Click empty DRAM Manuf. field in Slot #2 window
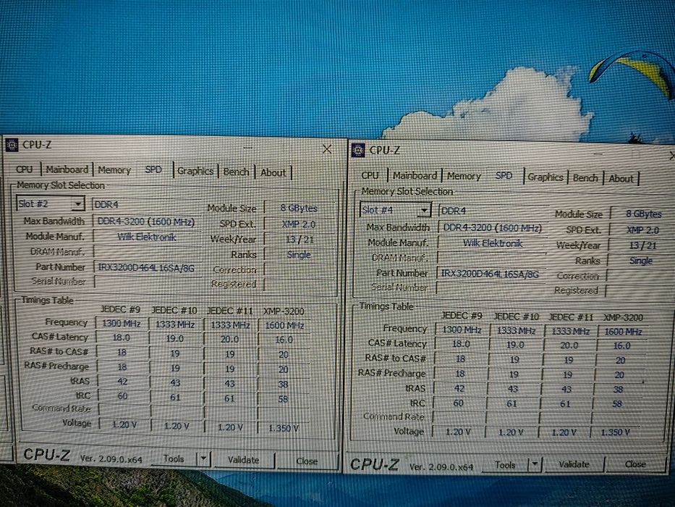The width and height of the screenshot is (675, 507). [146, 252]
